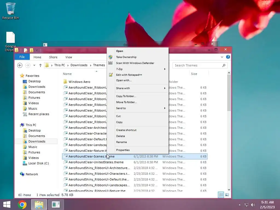This screenshot has height=210, width=280.
Task: Choose Delete in the context menu
Action: pyautogui.click(x=120, y=136)
